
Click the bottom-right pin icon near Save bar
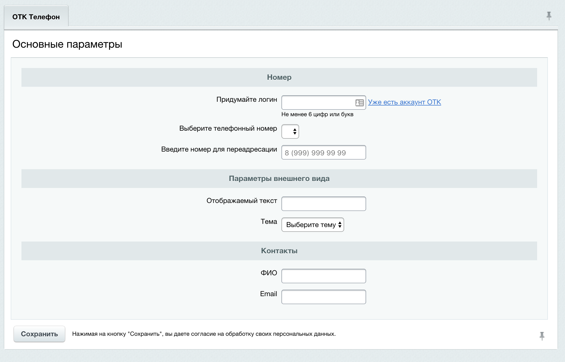pos(542,336)
